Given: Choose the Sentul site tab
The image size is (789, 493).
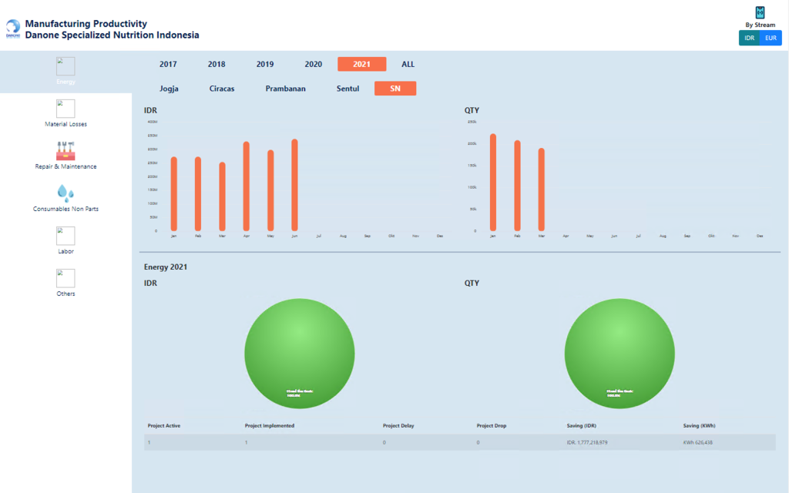Looking at the screenshot, I should coord(347,89).
